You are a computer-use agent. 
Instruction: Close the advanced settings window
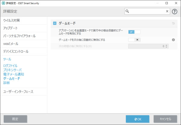tap(176, 3)
